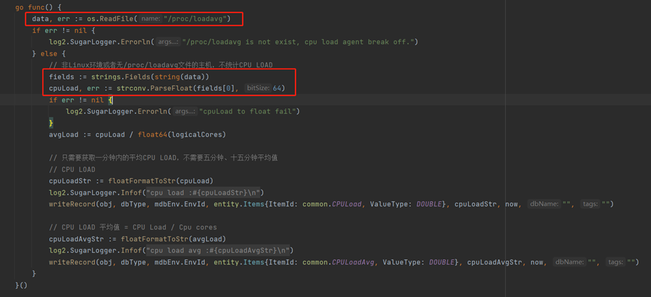Click the avgLoad variable declaration
The image size is (651, 297).
[x=63, y=135]
